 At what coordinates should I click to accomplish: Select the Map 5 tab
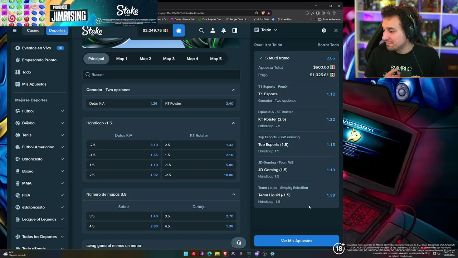click(216, 59)
